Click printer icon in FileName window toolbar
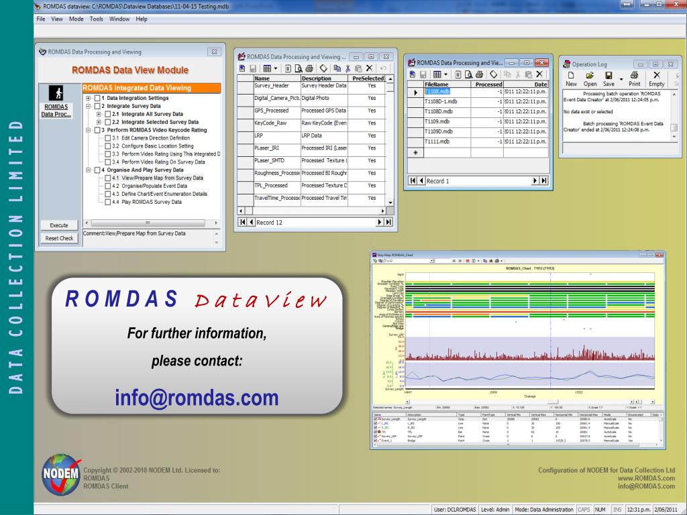The width and height of the screenshot is (687, 515). tap(479, 74)
